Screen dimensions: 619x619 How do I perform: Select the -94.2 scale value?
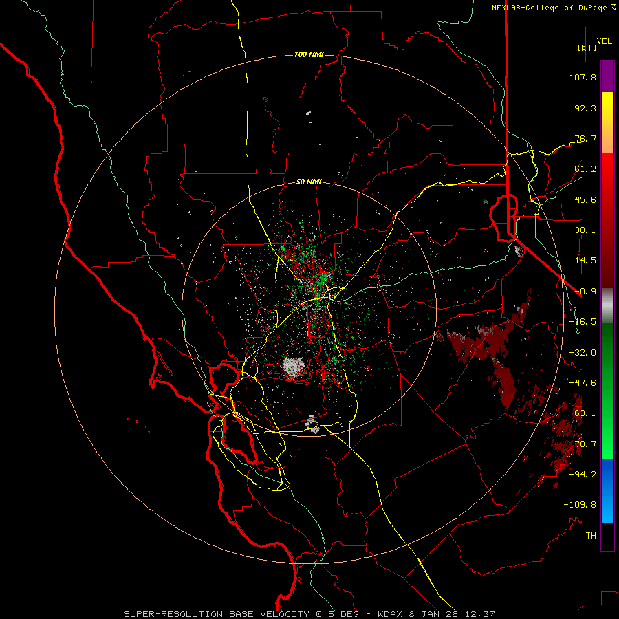tap(583, 475)
